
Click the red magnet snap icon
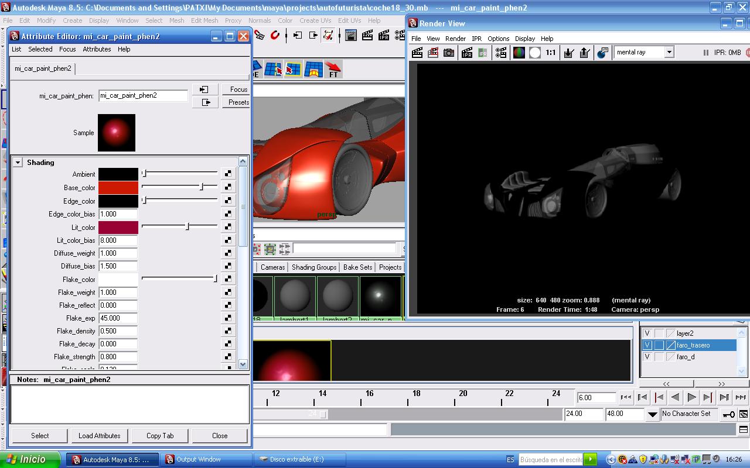click(275, 36)
